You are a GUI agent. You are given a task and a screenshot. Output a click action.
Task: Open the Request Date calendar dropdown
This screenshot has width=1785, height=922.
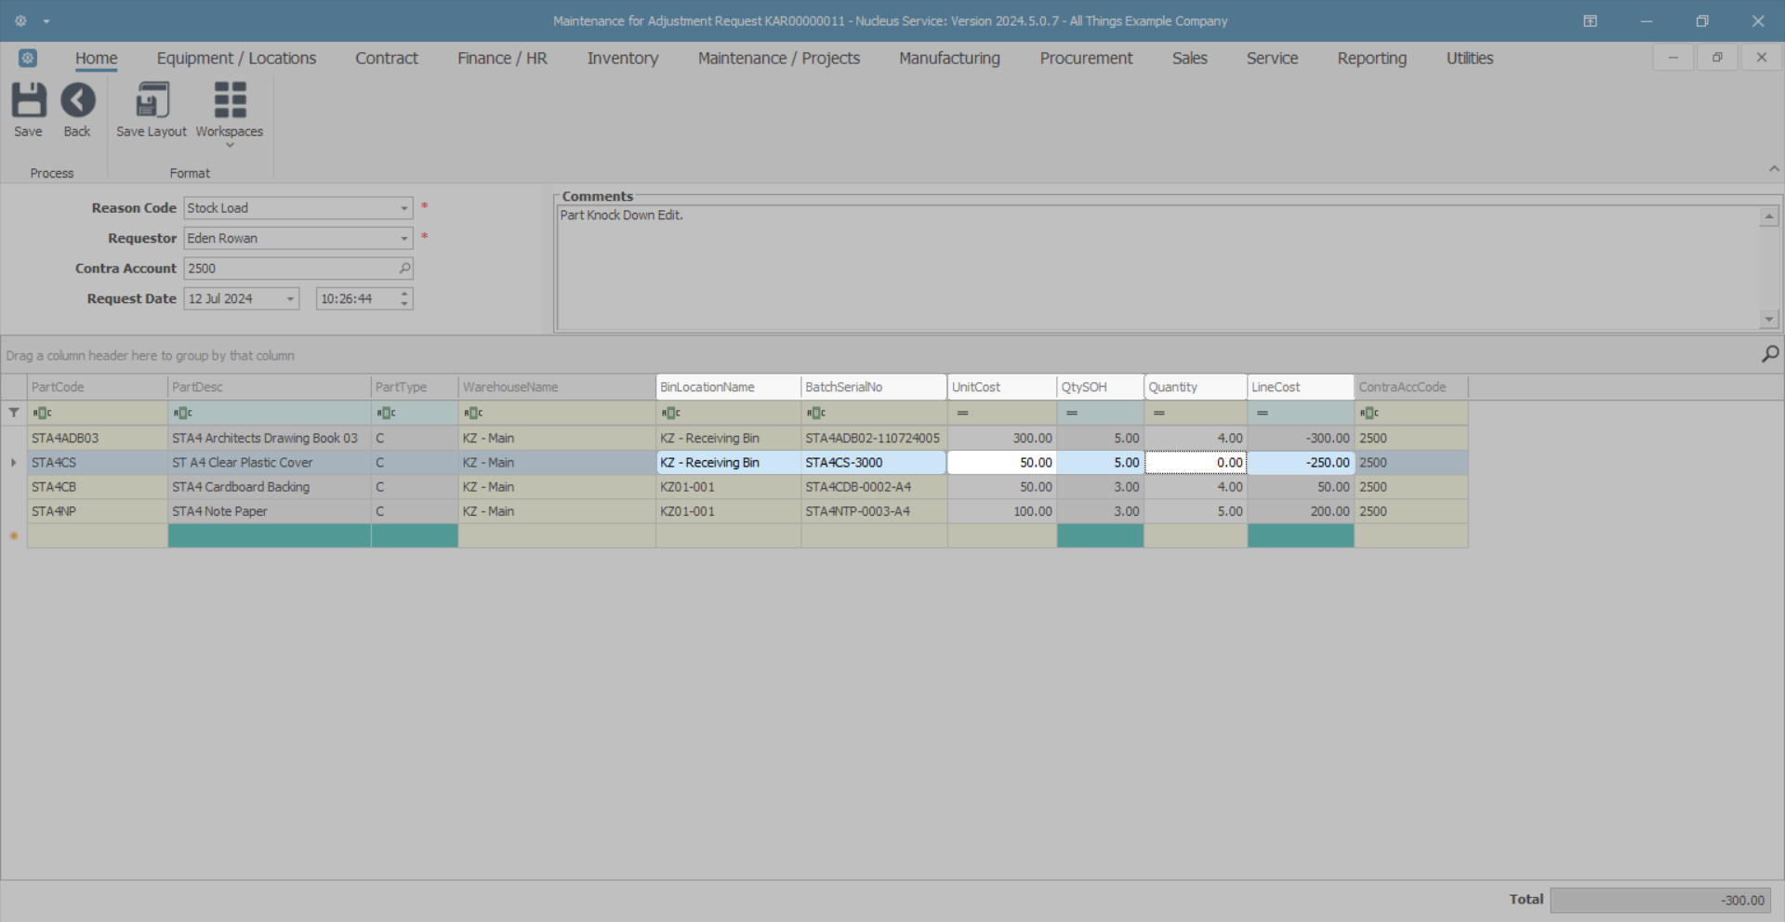290,298
